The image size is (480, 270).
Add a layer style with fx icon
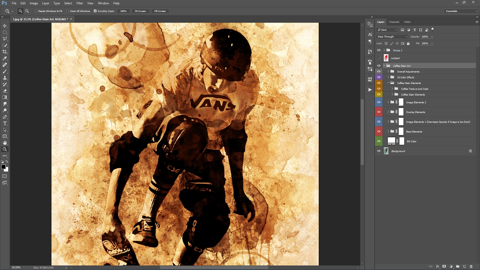pyautogui.click(x=437, y=266)
